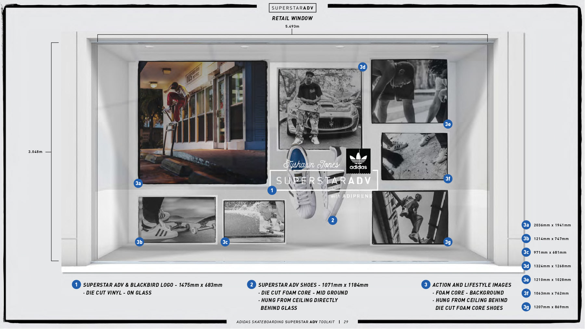Open the photo of man sitting on Maserati
Screen dimensions: 585x329
click(x=320, y=109)
